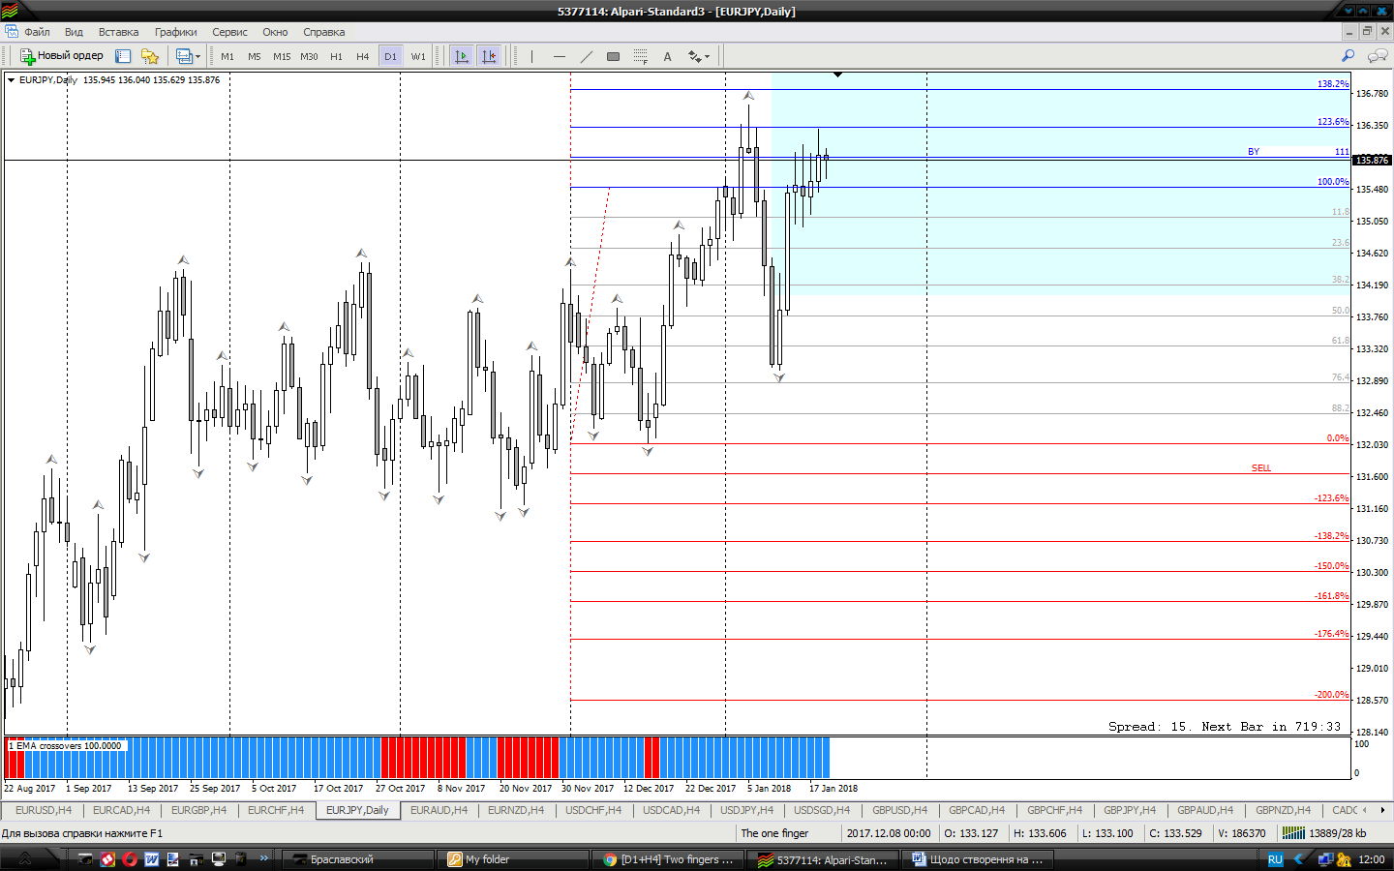This screenshot has width=1394, height=871.
Task: Open the Справка menu
Action: point(323,32)
